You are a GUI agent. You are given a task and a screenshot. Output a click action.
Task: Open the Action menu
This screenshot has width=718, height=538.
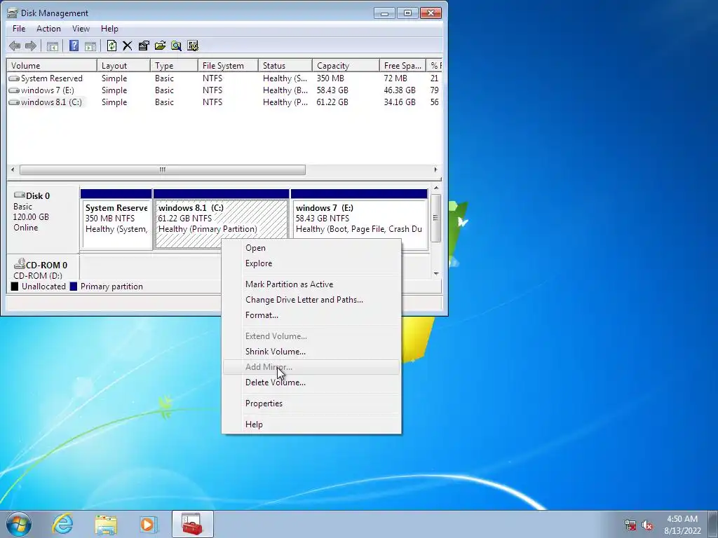48,28
